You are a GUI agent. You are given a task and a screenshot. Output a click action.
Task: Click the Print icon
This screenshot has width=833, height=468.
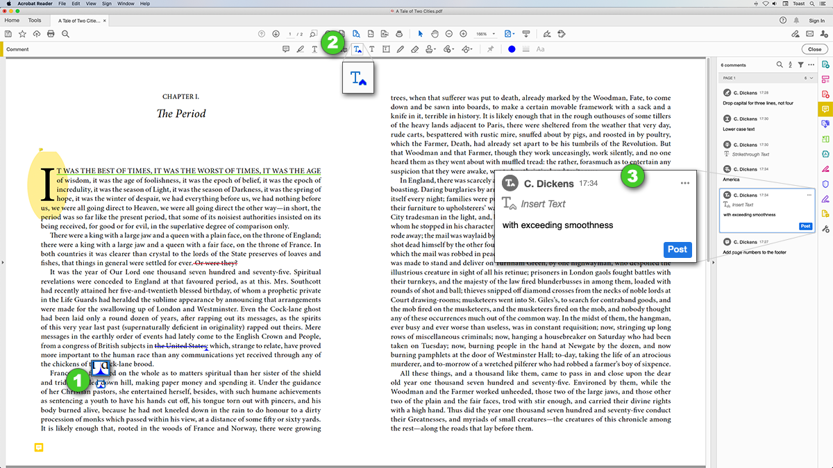click(51, 33)
